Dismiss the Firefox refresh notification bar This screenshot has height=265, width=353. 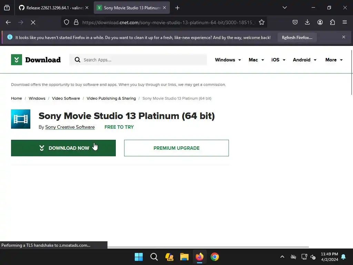(x=344, y=37)
